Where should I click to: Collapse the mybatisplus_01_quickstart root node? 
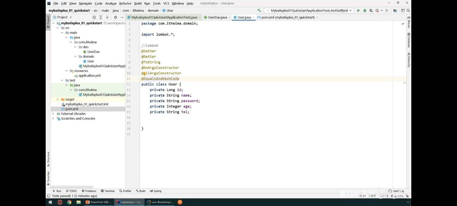53,23
